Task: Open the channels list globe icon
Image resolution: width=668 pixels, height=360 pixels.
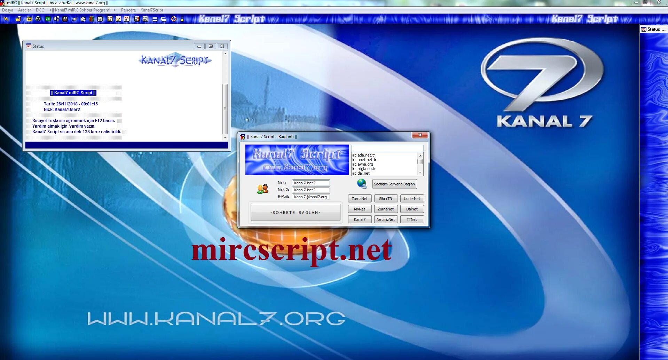Action: 38,19
